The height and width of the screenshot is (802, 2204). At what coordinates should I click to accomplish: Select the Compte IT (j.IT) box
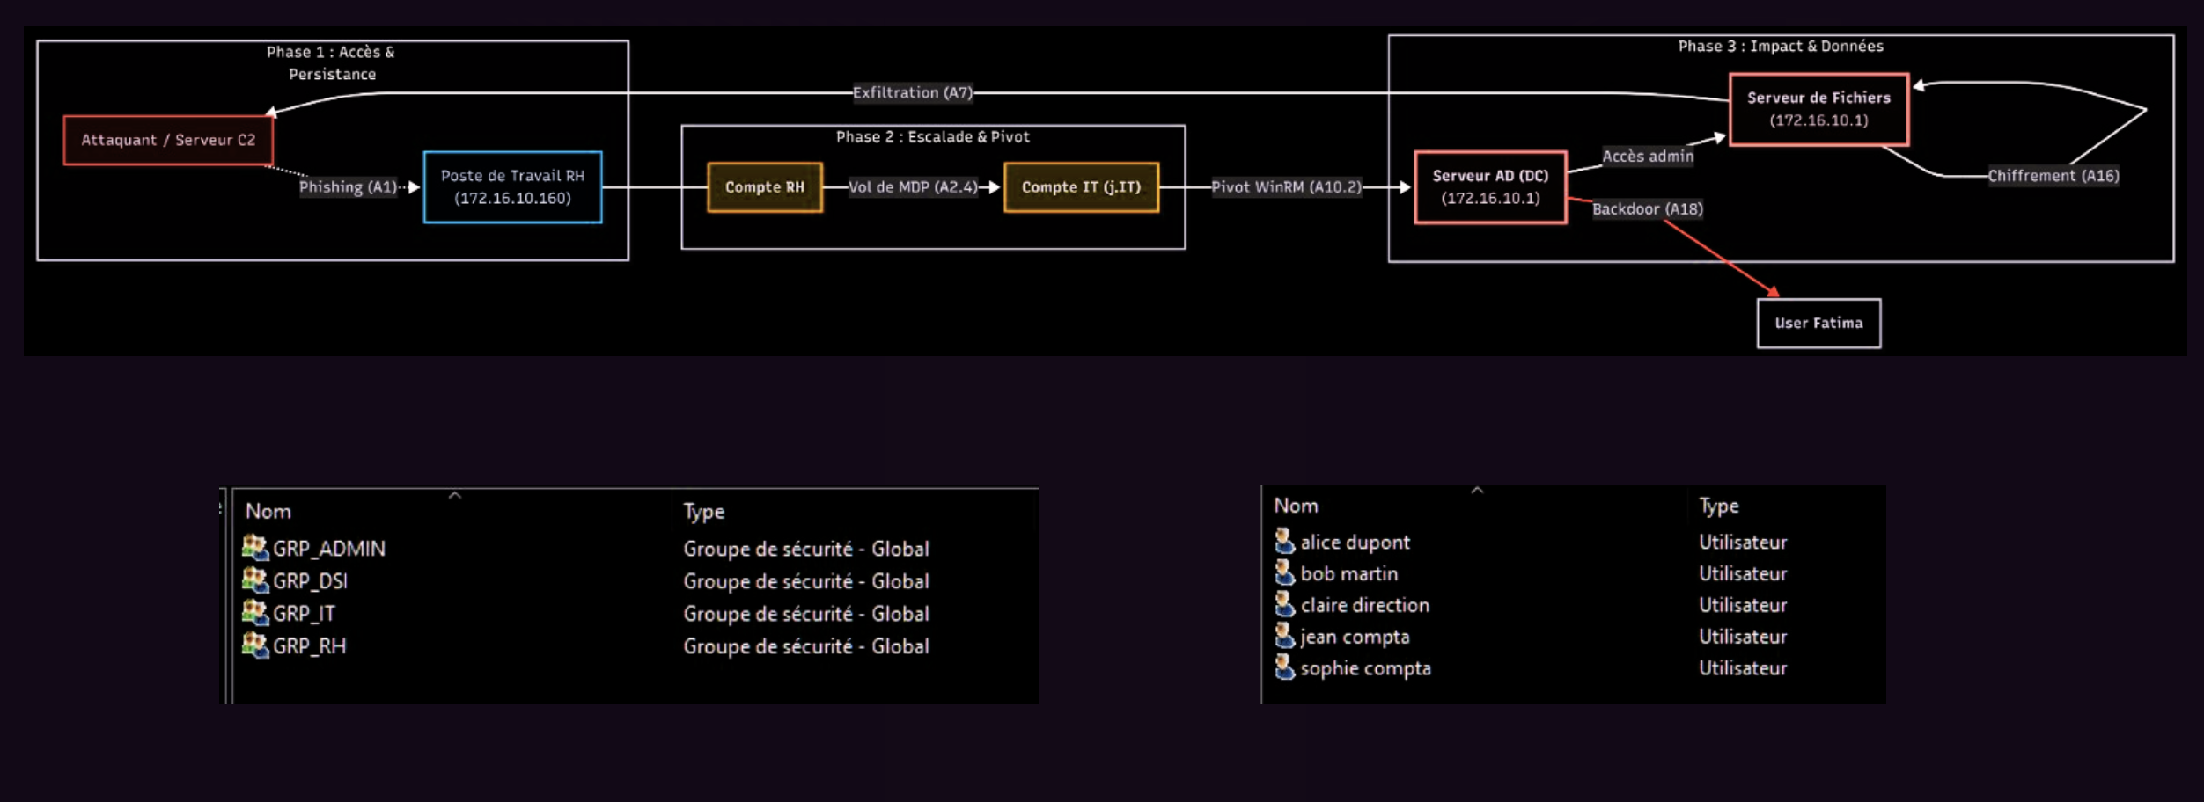(x=1079, y=187)
